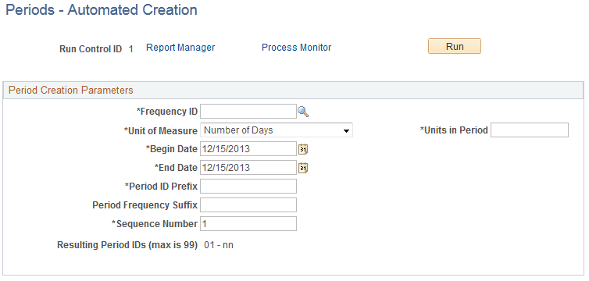
Task: Focus the Sequence Number field
Action: [x=248, y=224]
